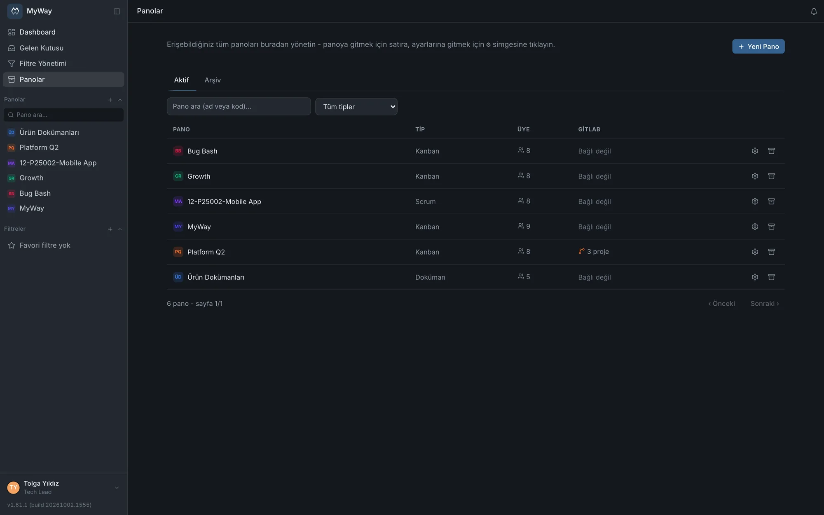The image size is (824, 515).
Task: Open Gelen Kutusu in sidebar
Action: (x=63, y=48)
